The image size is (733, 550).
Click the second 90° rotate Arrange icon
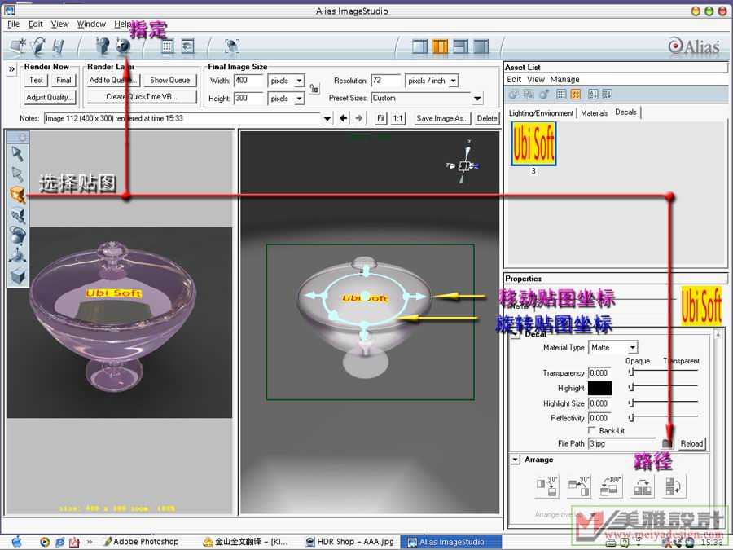tap(579, 486)
